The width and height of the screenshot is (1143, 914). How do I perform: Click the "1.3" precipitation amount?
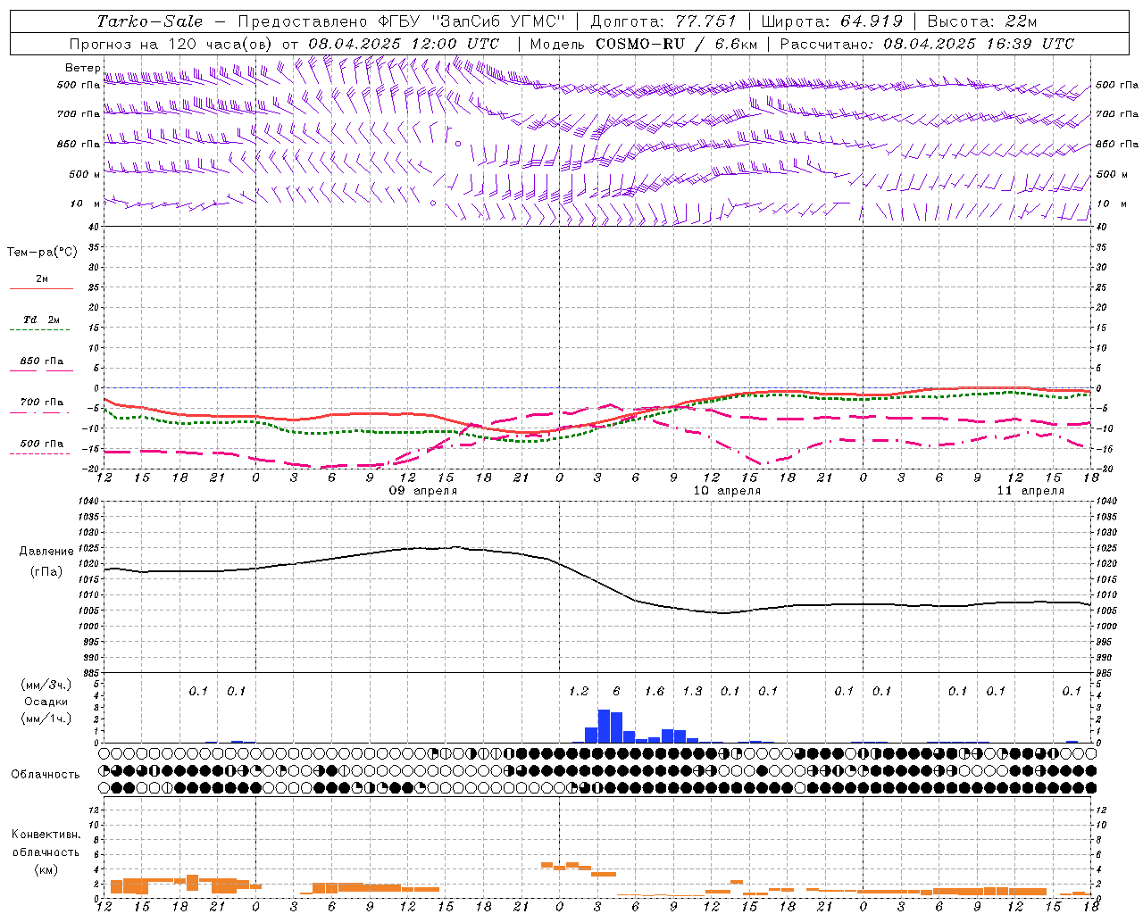point(692,692)
